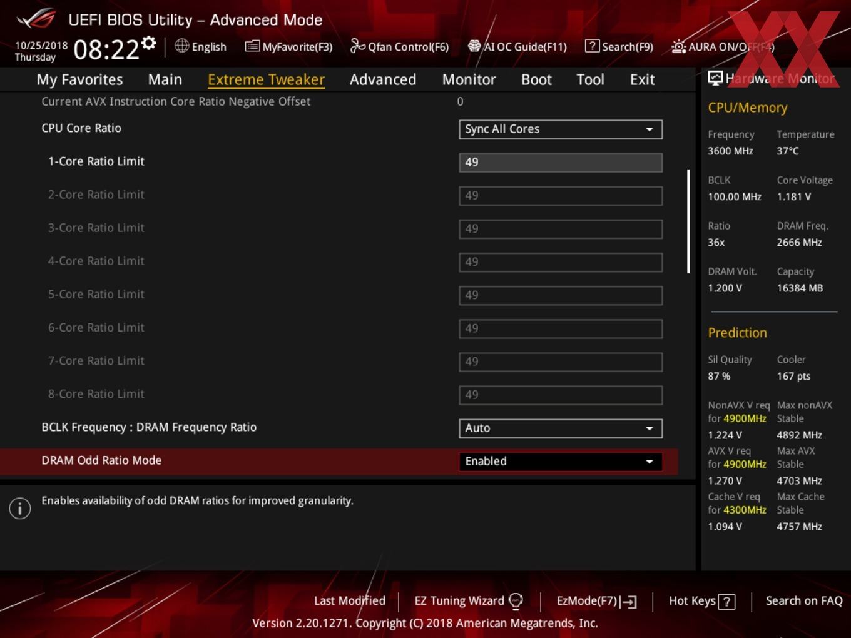Screen dimensions: 851x638
Task: Click the 16384 MB capacity value
Action: tap(800, 288)
